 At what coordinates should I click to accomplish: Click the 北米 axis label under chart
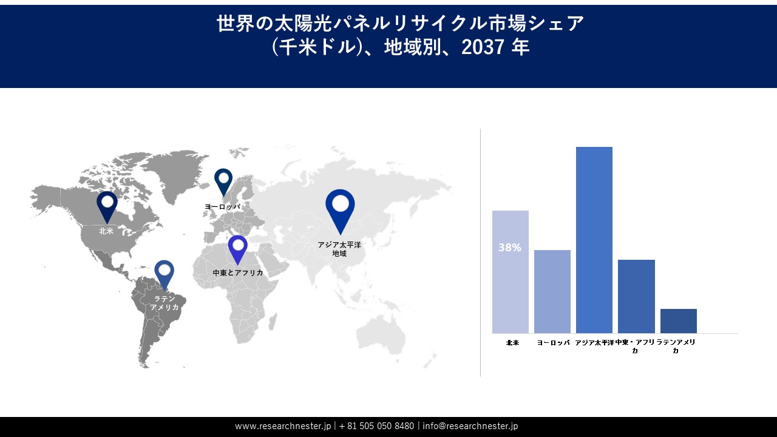[512, 343]
